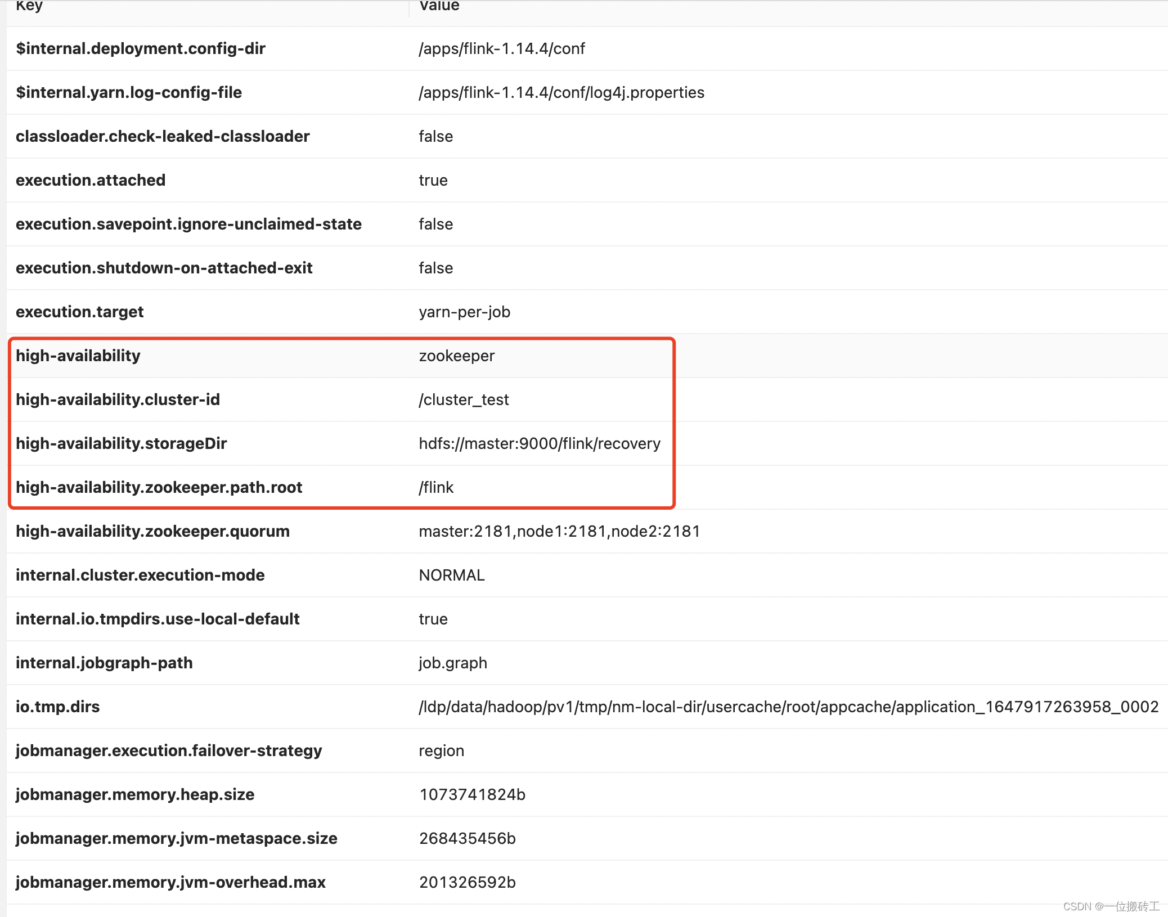Viewport: 1168px width, 917px height.
Task: Click the yarn-per-job value
Action: (465, 312)
